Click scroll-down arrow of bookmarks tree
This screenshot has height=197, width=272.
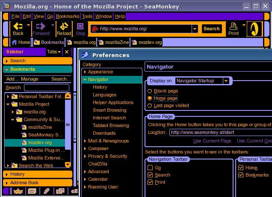(68, 165)
